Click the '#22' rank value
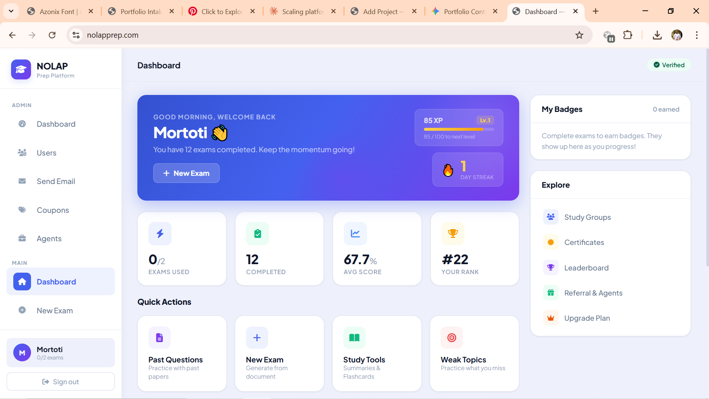 455,260
